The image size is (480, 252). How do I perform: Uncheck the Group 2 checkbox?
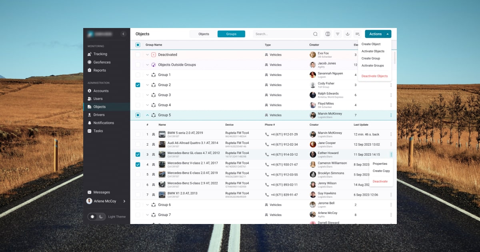138,85
